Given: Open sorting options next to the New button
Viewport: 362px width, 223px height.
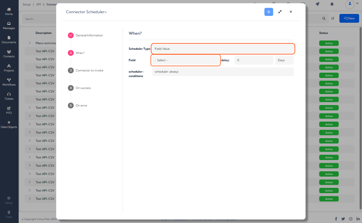Looking at the screenshot, I should [333, 18].
